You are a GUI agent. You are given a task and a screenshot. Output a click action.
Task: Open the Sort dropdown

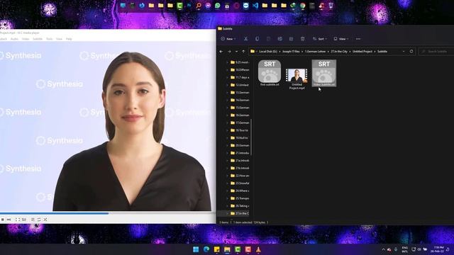click(320, 39)
